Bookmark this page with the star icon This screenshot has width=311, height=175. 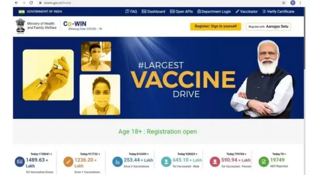[x=284, y=3]
